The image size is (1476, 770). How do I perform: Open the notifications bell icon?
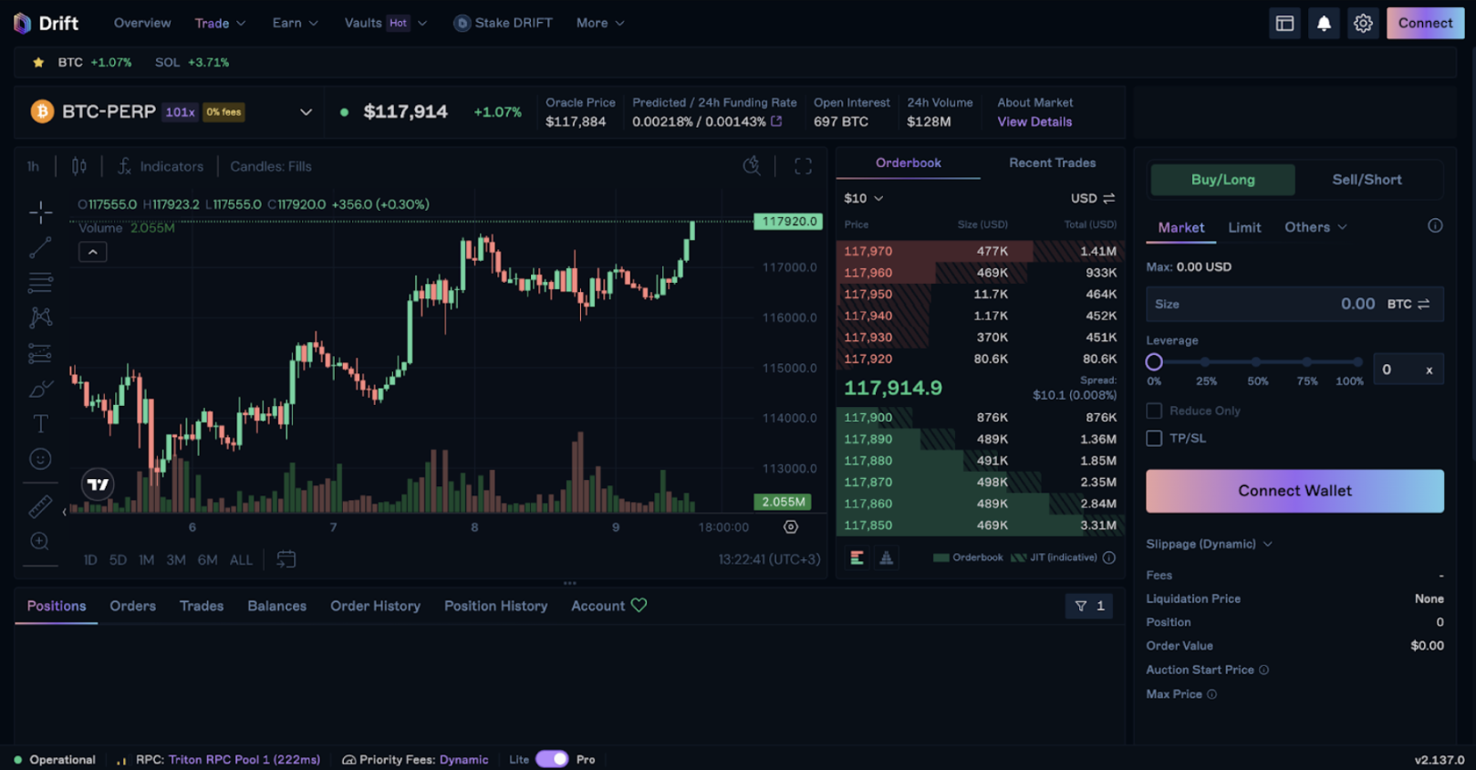point(1324,24)
